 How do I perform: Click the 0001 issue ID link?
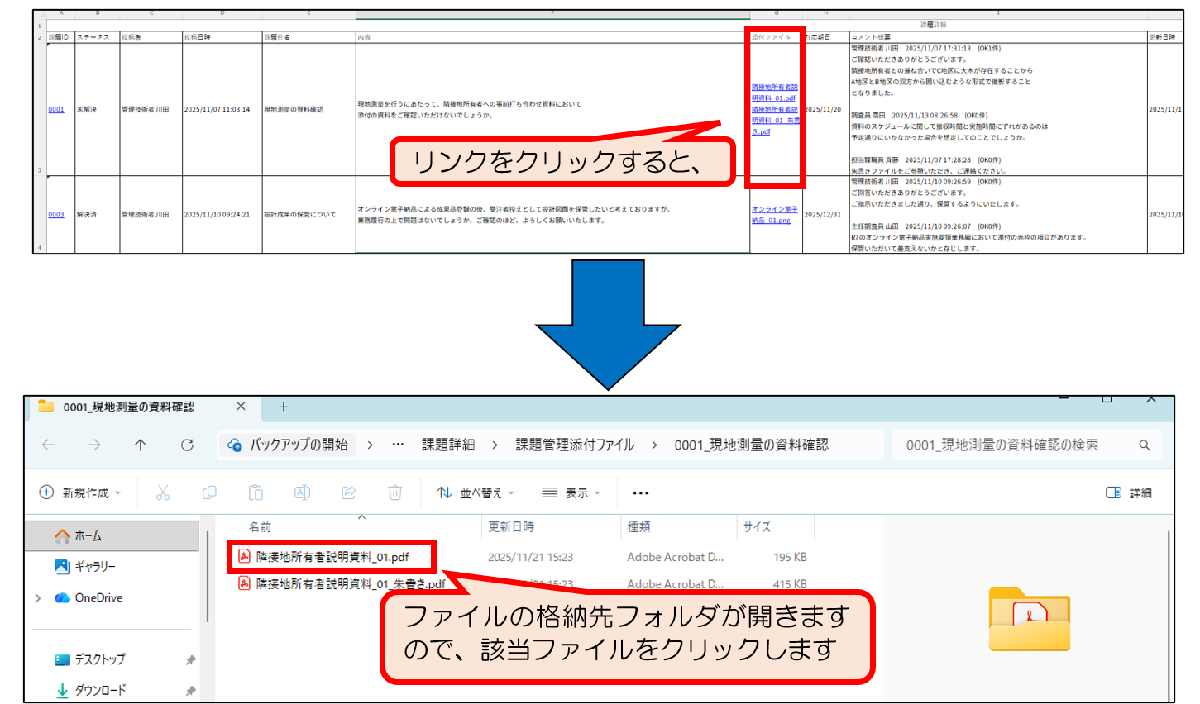(56, 109)
